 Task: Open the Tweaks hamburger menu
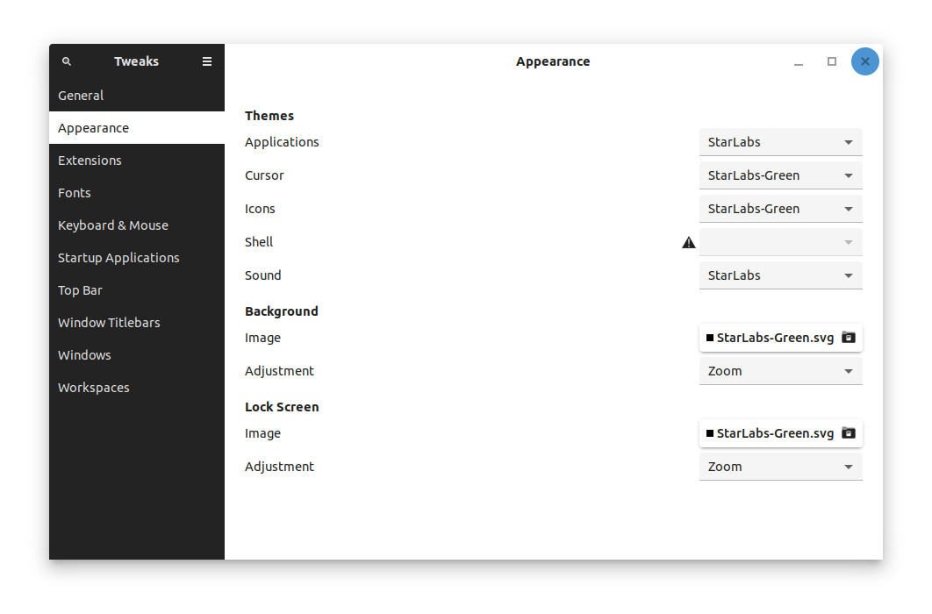[207, 61]
